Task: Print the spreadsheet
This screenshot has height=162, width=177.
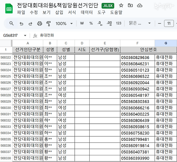Action: (40, 24)
